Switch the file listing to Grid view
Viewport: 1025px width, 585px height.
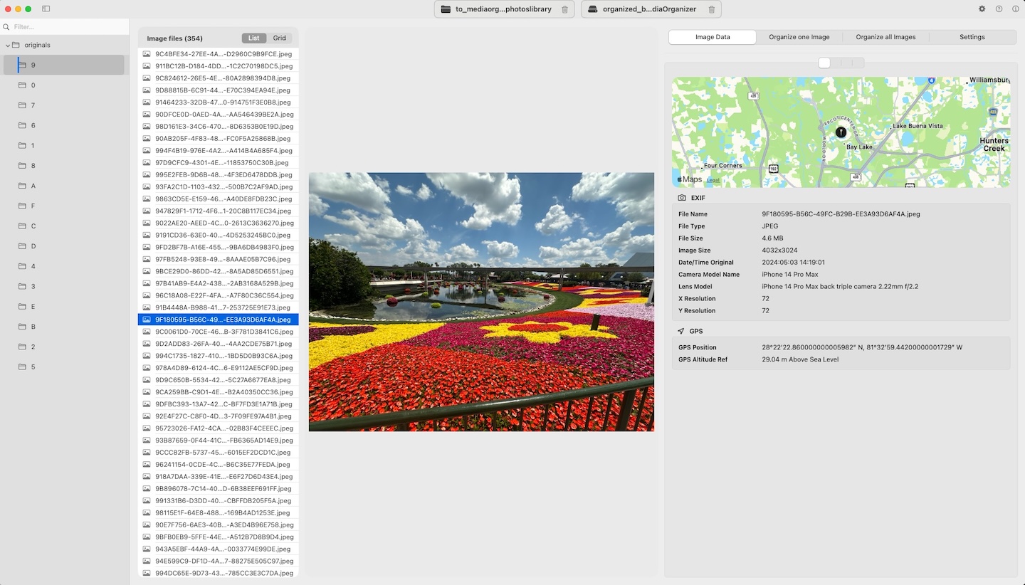[279, 38]
